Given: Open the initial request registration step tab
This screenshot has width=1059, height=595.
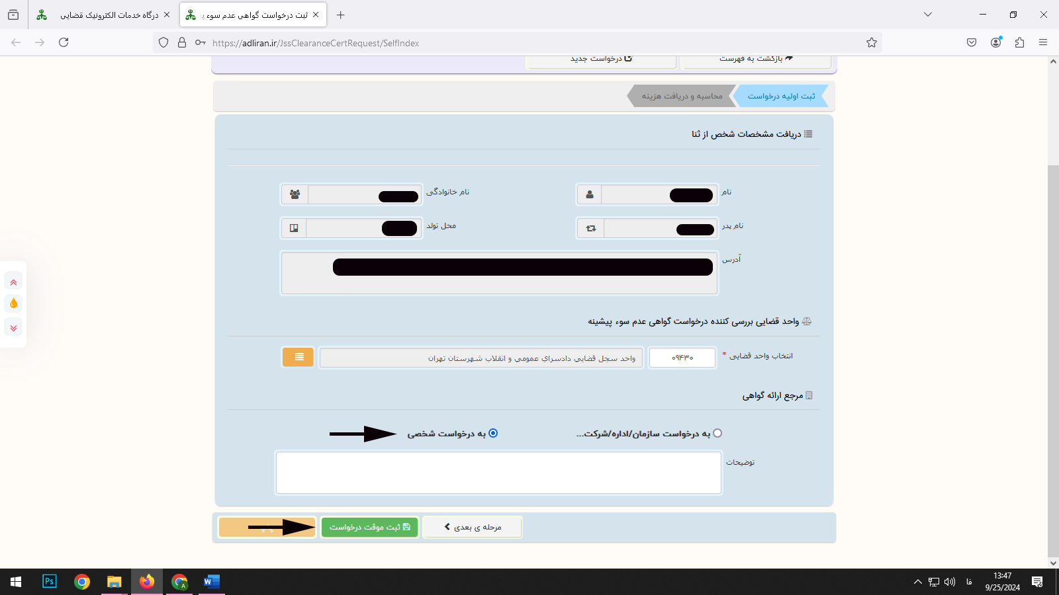Looking at the screenshot, I should pyautogui.click(x=782, y=96).
